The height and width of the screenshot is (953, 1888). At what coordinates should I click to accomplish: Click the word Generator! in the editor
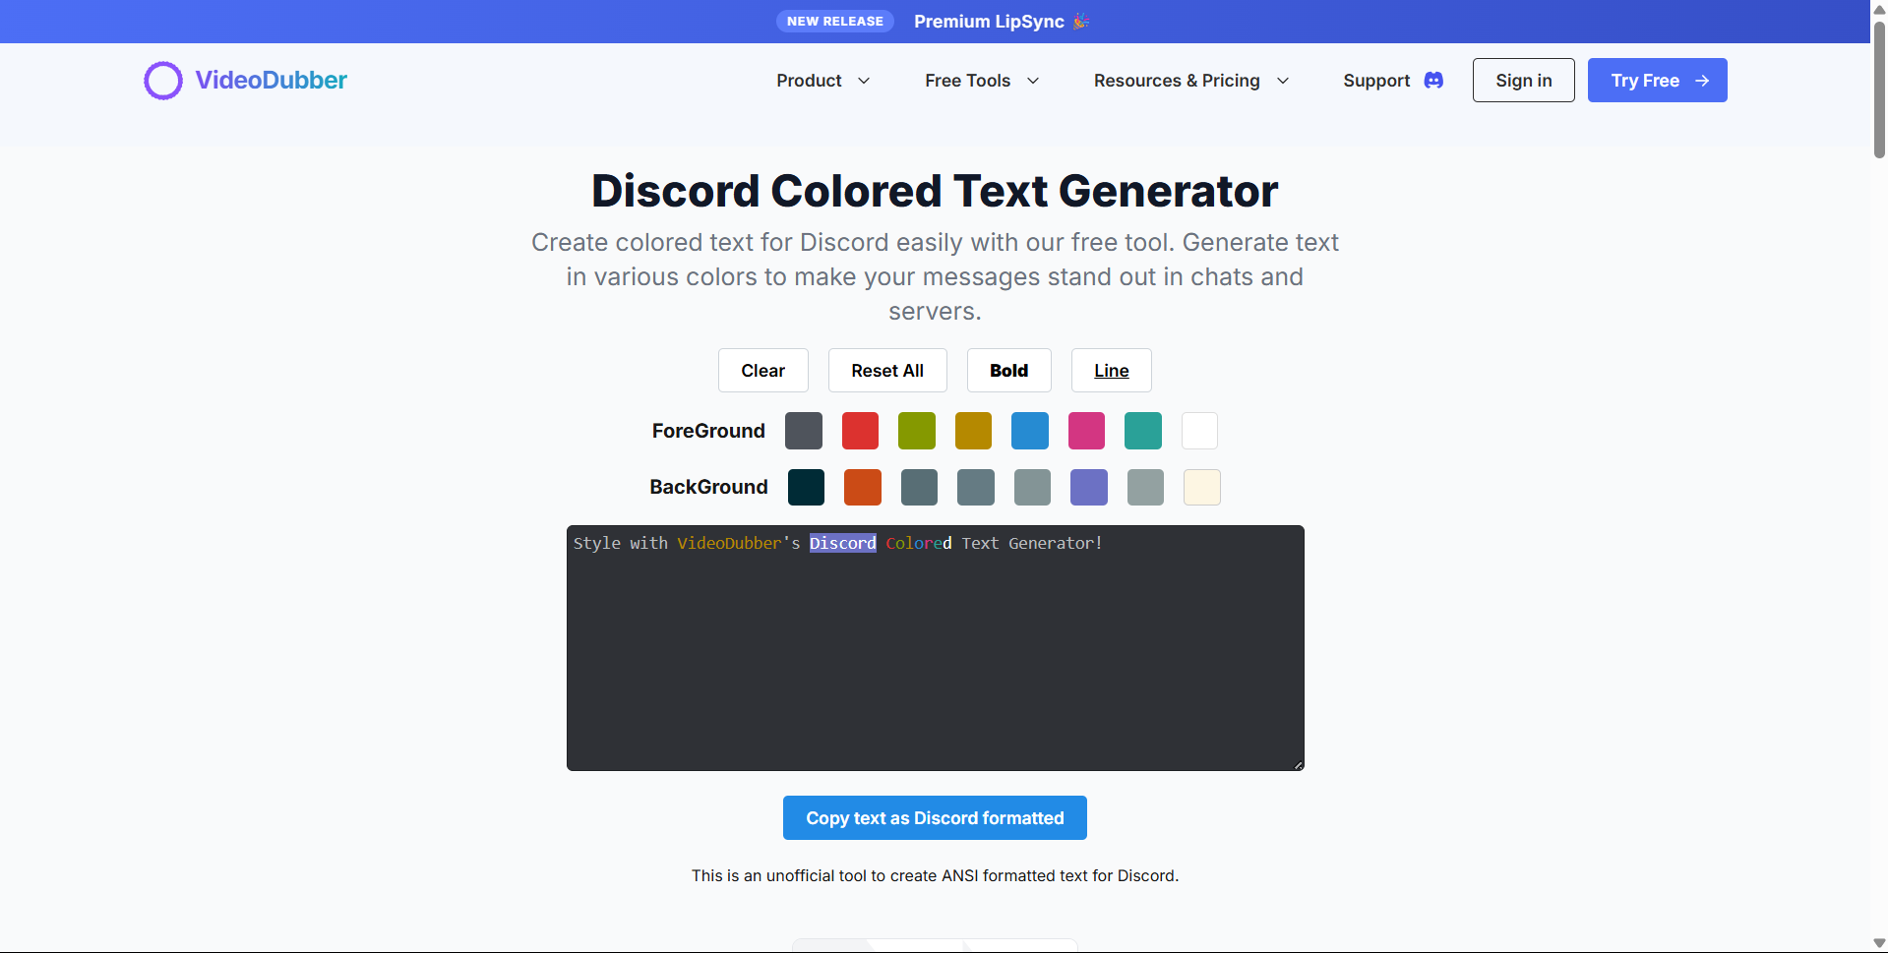[x=1056, y=543]
